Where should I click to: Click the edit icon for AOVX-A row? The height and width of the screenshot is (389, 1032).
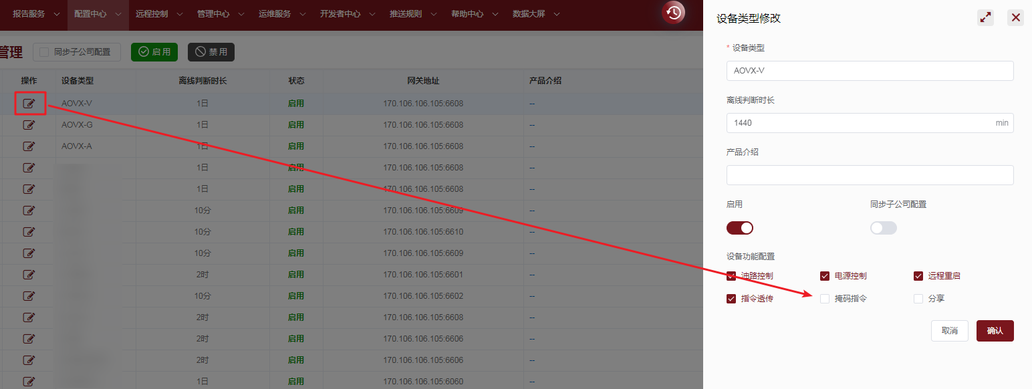pyautogui.click(x=29, y=146)
